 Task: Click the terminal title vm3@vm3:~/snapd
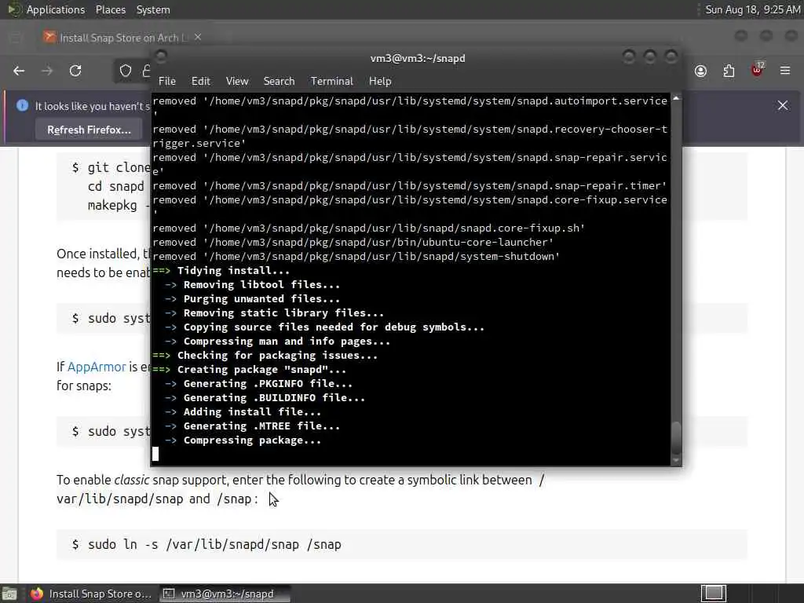pyautogui.click(x=418, y=58)
